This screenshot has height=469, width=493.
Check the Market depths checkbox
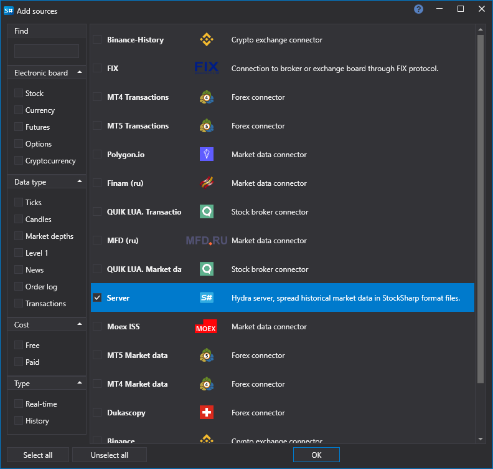pyautogui.click(x=19, y=236)
